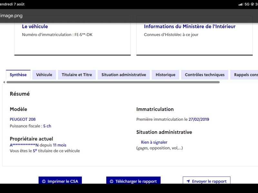Click the image.png title text
This screenshot has height=193, width=258.
11,16
